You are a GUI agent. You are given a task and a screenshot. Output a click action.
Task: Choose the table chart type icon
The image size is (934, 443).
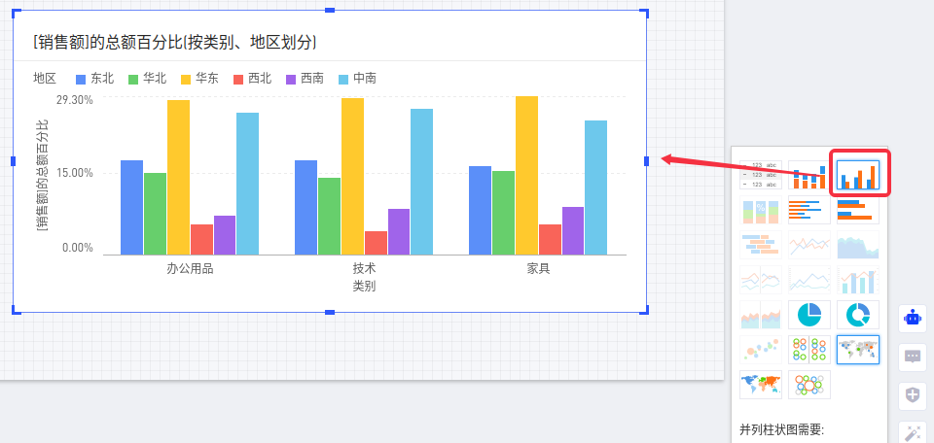point(760,175)
